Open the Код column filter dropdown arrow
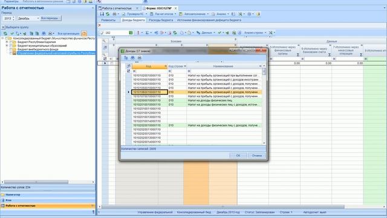Screen dimensions: 387x218 click(166, 66)
